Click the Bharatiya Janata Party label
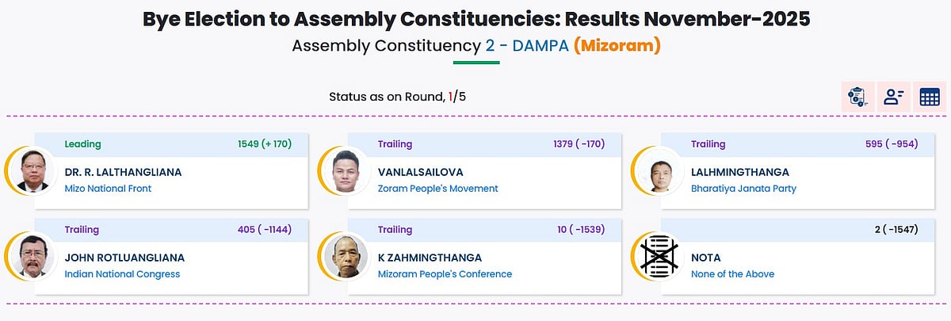This screenshot has height=321, width=951. pyautogui.click(x=743, y=189)
